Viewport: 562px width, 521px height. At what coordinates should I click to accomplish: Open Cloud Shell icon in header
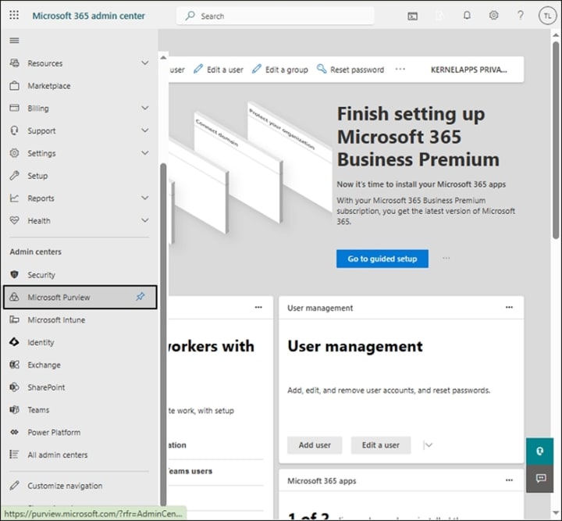point(413,16)
